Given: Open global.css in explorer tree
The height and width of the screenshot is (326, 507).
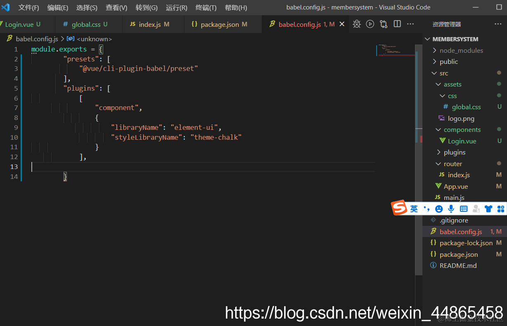Looking at the screenshot, I should coord(465,107).
